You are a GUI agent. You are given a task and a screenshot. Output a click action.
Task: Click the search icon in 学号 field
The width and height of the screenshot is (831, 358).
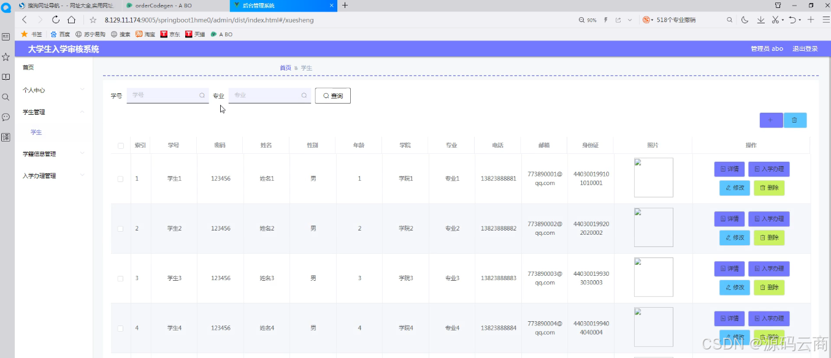coord(202,96)
